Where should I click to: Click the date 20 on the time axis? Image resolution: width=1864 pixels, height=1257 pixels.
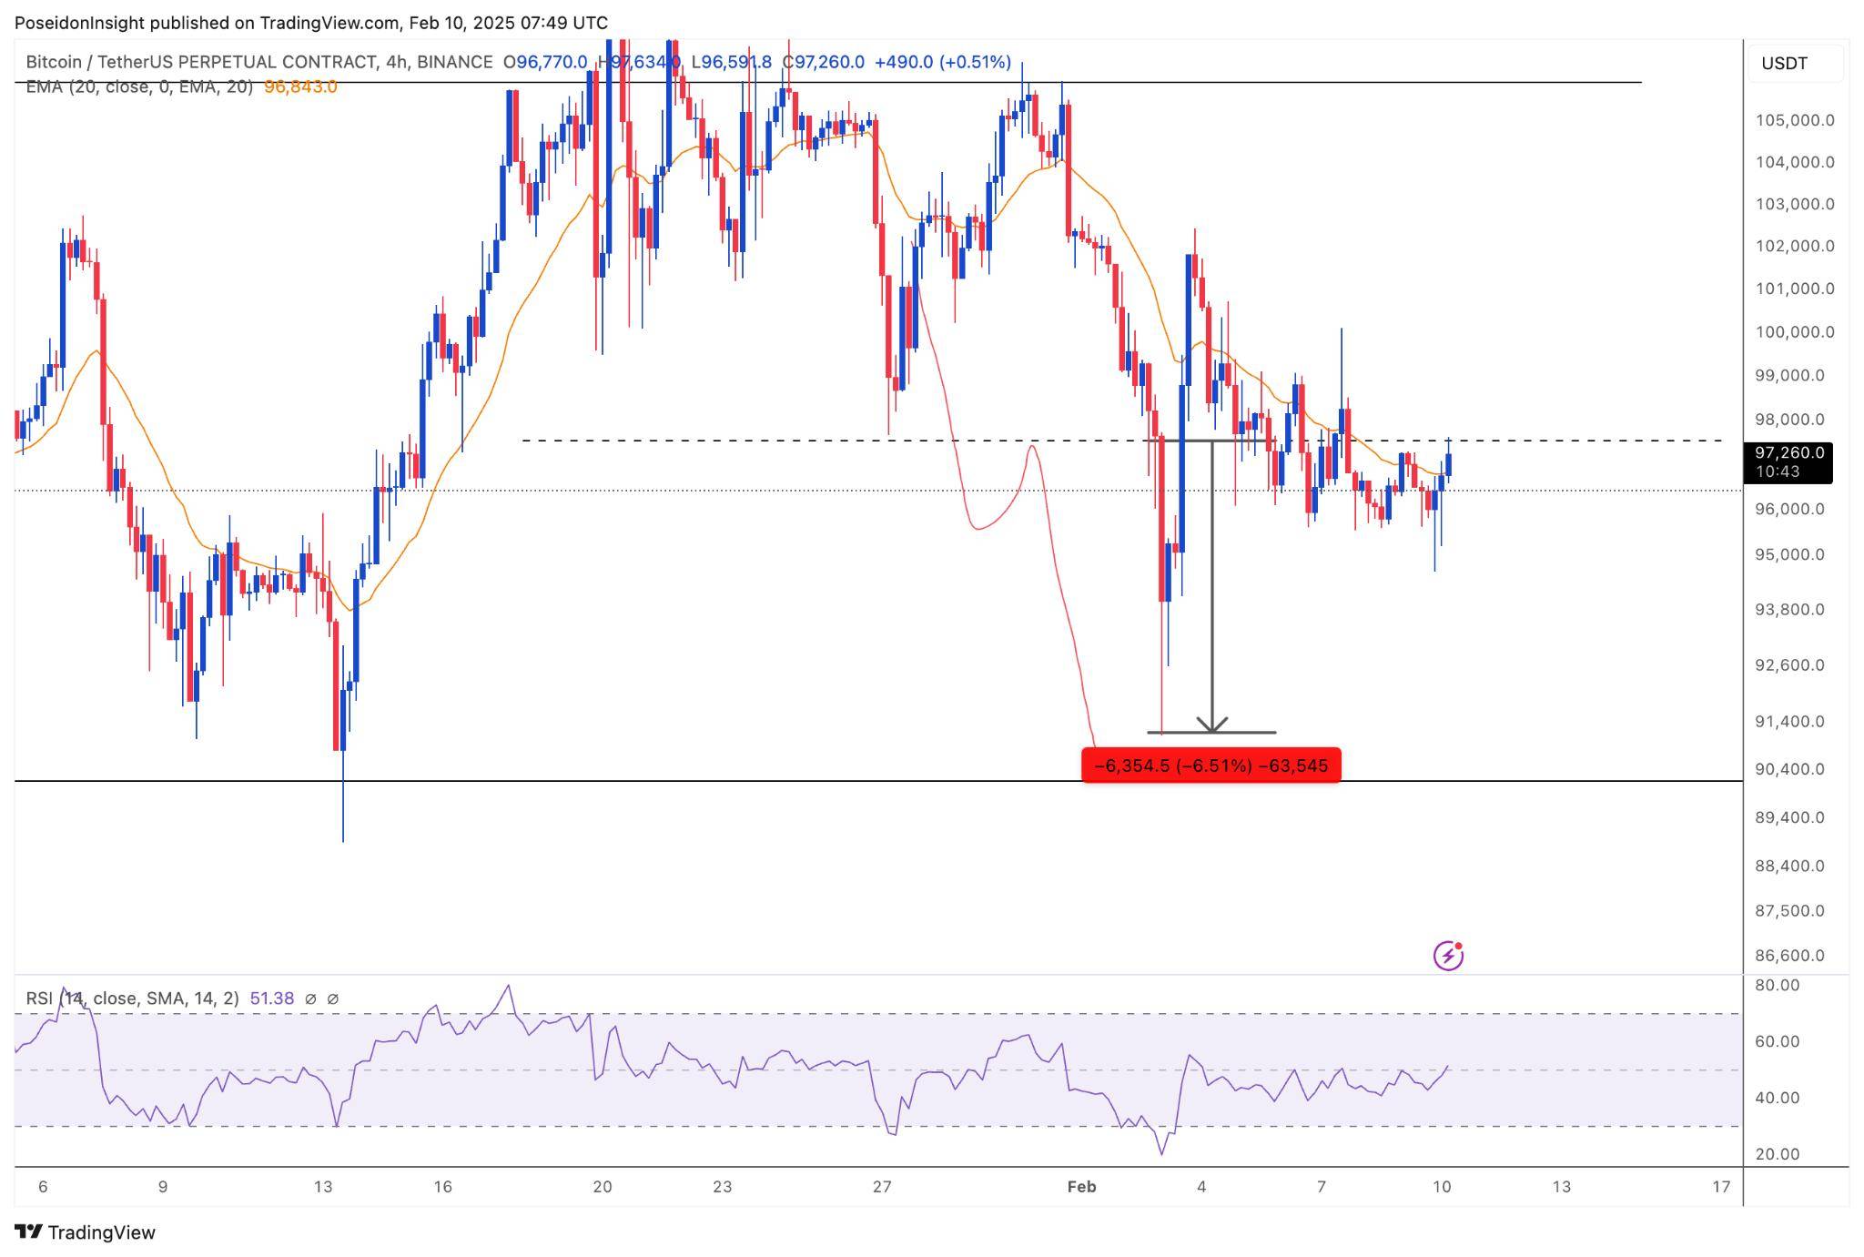pyautogui.click(x=602, y=1186)
